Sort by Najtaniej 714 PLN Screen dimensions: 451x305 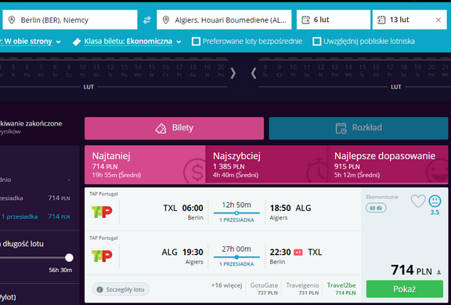point(145,165)
